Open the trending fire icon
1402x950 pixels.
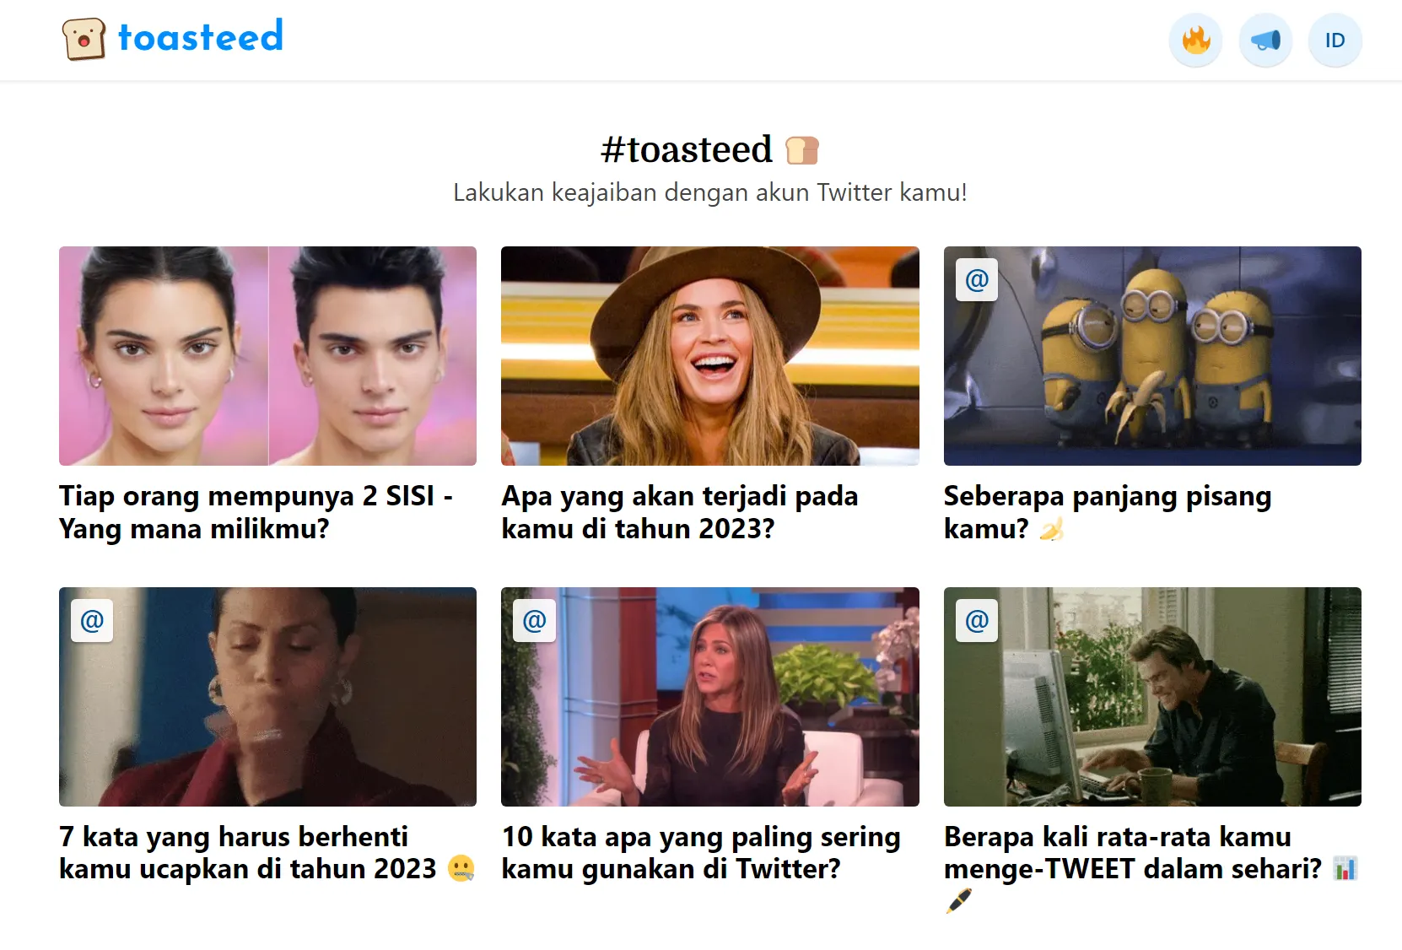1195,40
